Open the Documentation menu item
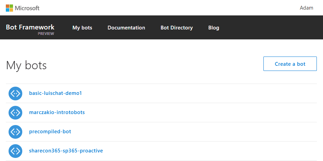323x161 pixels. coord(126,28)
